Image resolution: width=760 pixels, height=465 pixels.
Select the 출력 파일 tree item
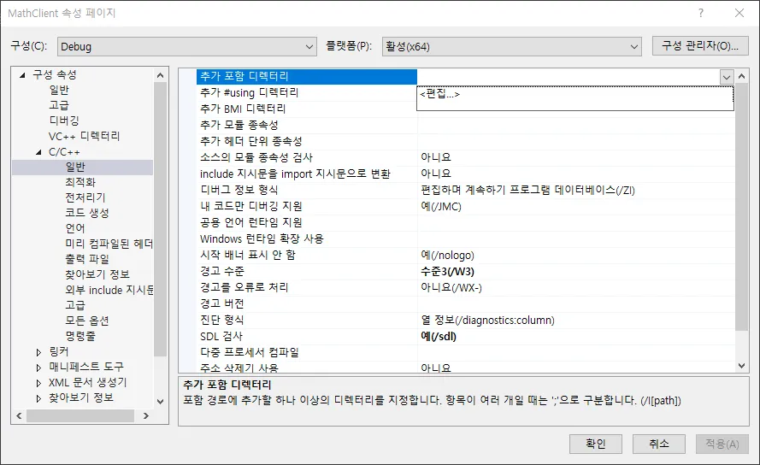pyautogui.click(x=87, y=259)
